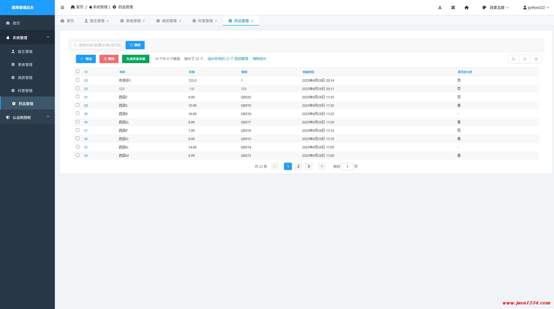Check the checkbox for row ID 23
Viewport: 554px width, 309px height.
point(78,80)
